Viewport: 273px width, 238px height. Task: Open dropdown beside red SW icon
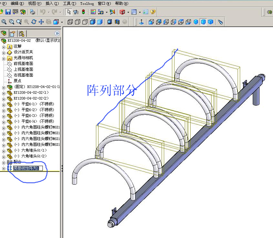(x=128, y=12)
